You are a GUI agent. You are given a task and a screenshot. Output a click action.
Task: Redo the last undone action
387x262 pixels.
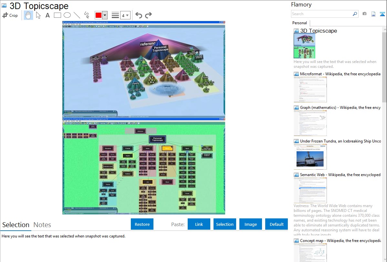tap(148, 15)
